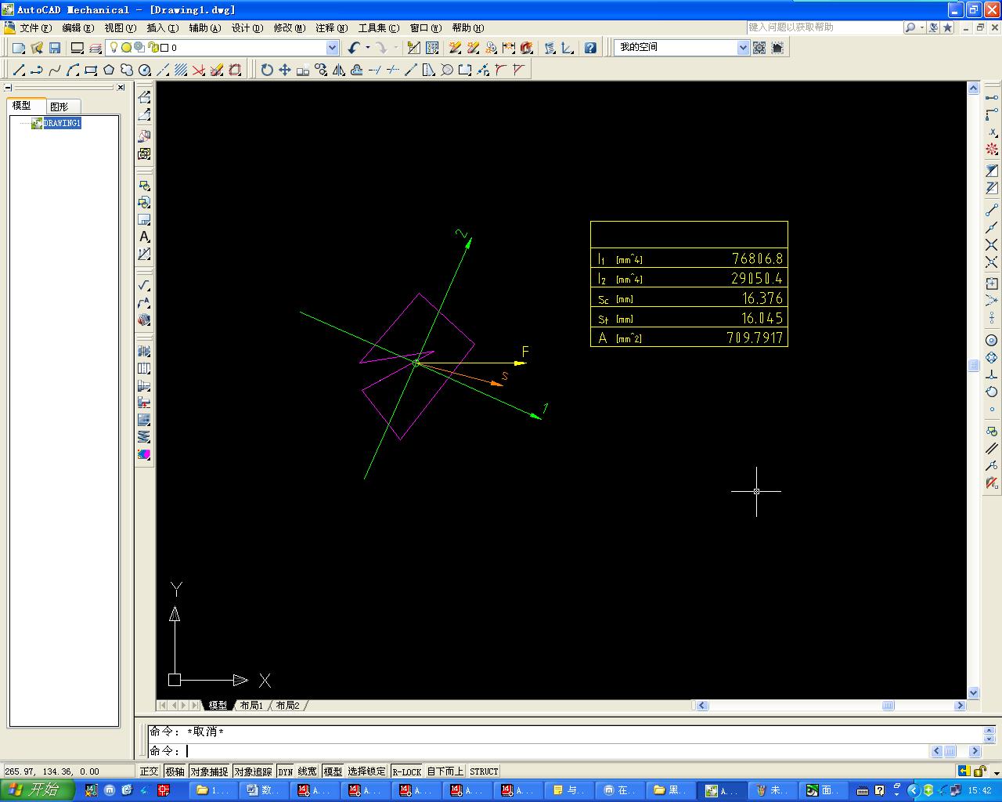Collapse the browser panel minus button
Viewport: 1002px width, 802px height.
pos(9,88)
